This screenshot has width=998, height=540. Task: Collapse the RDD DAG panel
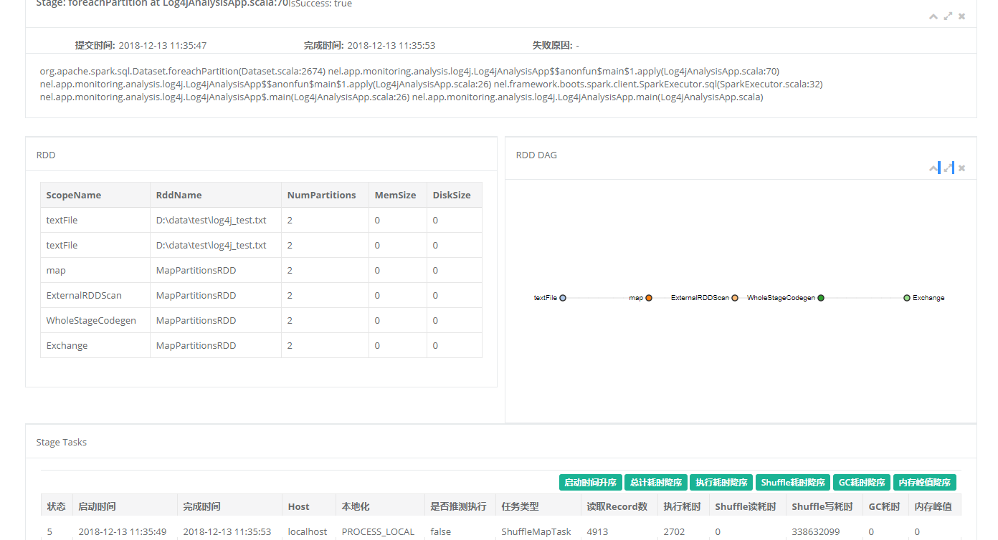point(933,168)
